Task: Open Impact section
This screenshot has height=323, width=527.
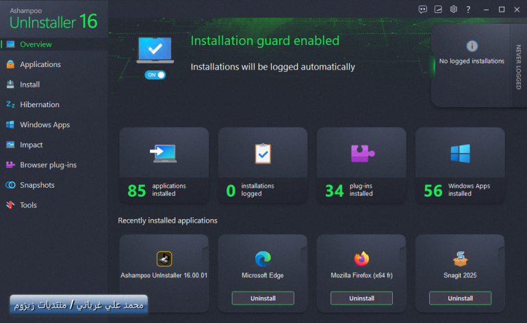Action: coord(31,145)
